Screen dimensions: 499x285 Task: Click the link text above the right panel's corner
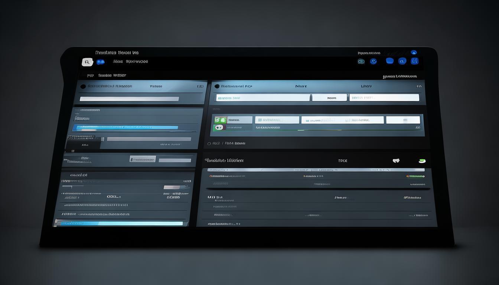coord(399,76)
